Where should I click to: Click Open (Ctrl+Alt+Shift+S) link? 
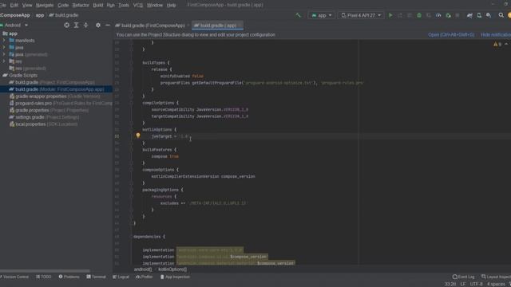[451, 35]
